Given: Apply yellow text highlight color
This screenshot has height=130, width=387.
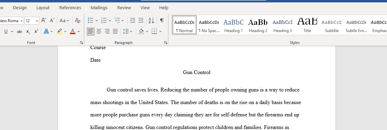Looking at the screenshot, I should pyautogui.click(x=59, y=31).
